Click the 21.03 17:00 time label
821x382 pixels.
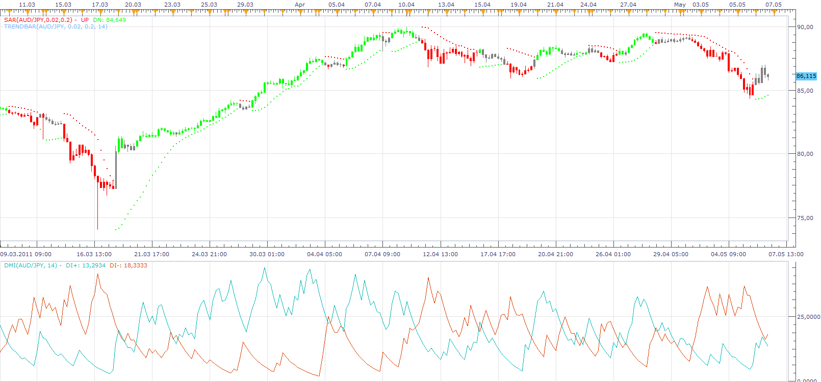click(x=151, y=254)
